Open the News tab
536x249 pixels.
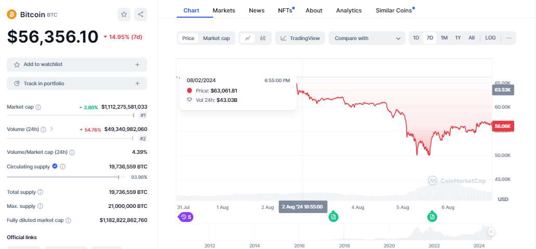pyautogui.click(x=257, y=10)
